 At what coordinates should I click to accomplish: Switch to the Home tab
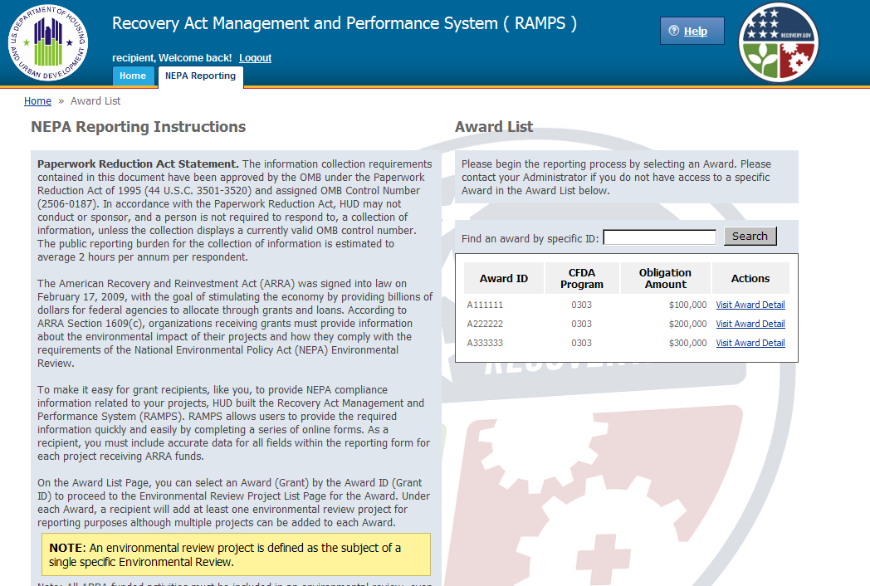133,76
